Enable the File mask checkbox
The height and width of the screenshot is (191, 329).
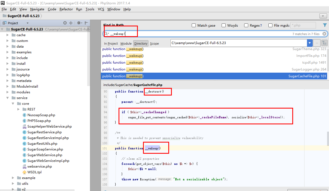click(271, 25)
